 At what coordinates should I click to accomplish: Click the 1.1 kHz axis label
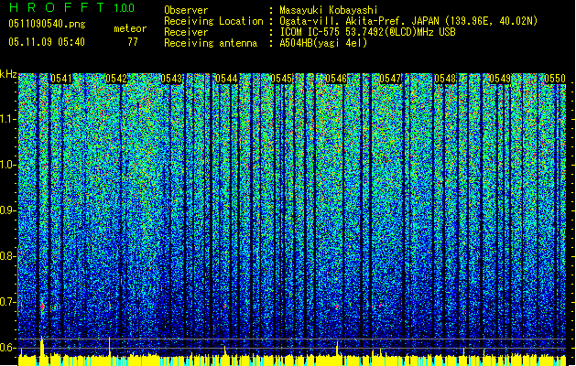tap(9, 119)
